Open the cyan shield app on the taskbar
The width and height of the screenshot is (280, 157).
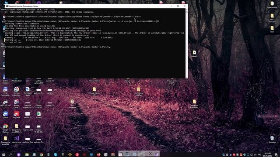pos(91,154)
